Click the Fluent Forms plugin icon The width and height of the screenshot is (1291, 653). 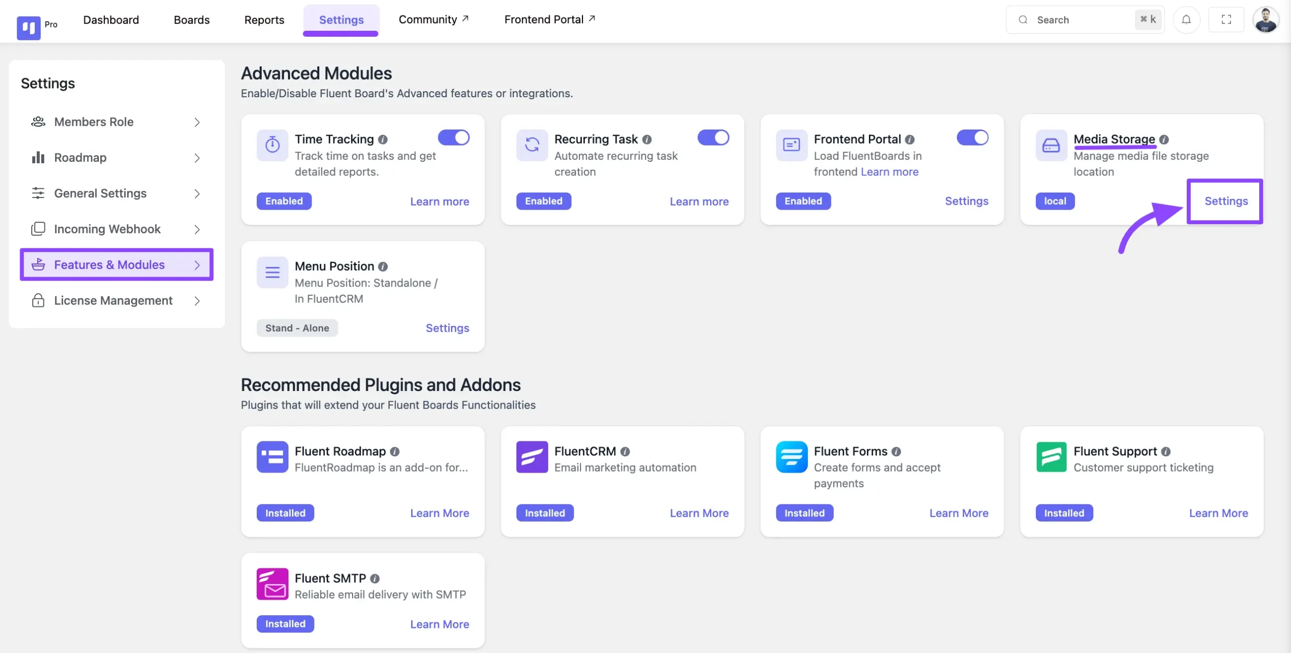click(791, 457)
